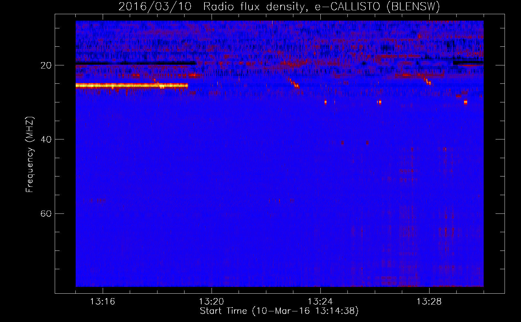The image size is (521, 322).
Task: Select the bright yellow emission band near 25 MHz
Action: point(132,85)
